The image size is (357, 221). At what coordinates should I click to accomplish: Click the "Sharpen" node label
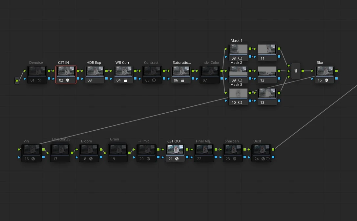(232, 141)
